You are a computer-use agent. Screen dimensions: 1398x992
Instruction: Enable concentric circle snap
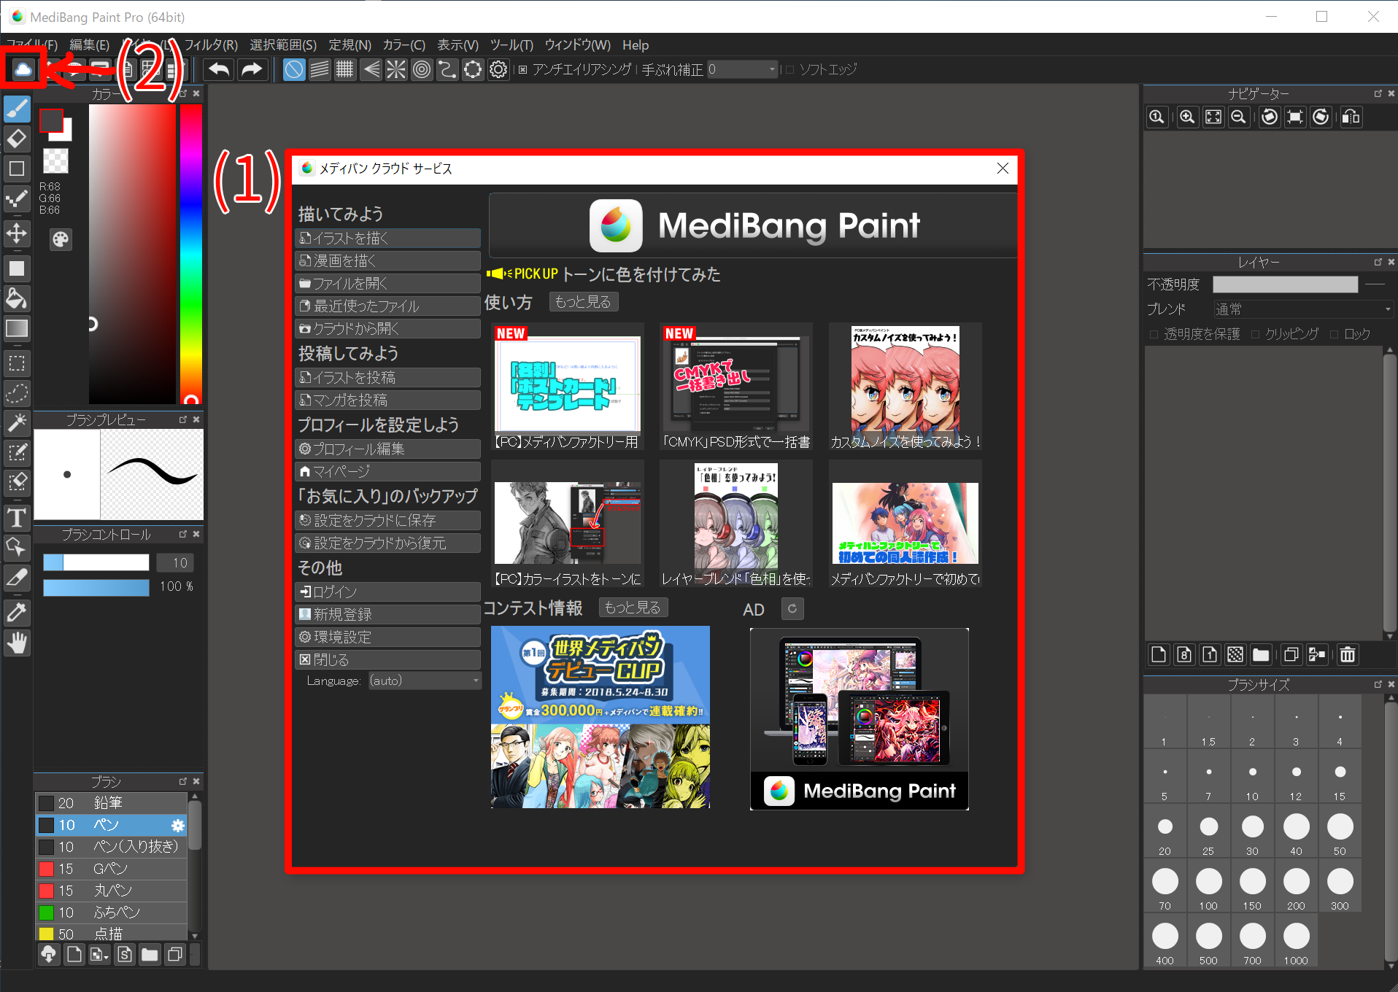[x=422, y=69]
